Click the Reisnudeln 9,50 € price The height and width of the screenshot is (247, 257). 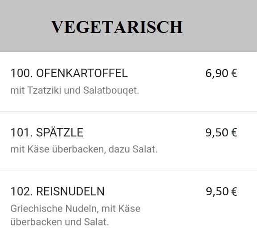coord(221,191)
